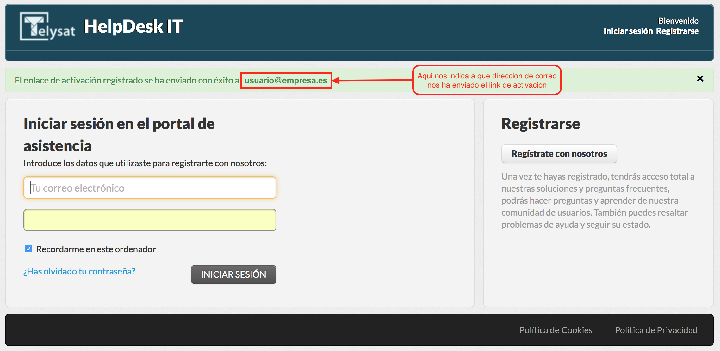
Task: Click usuario@empresa.es email in notification
Action: [286, 80]
